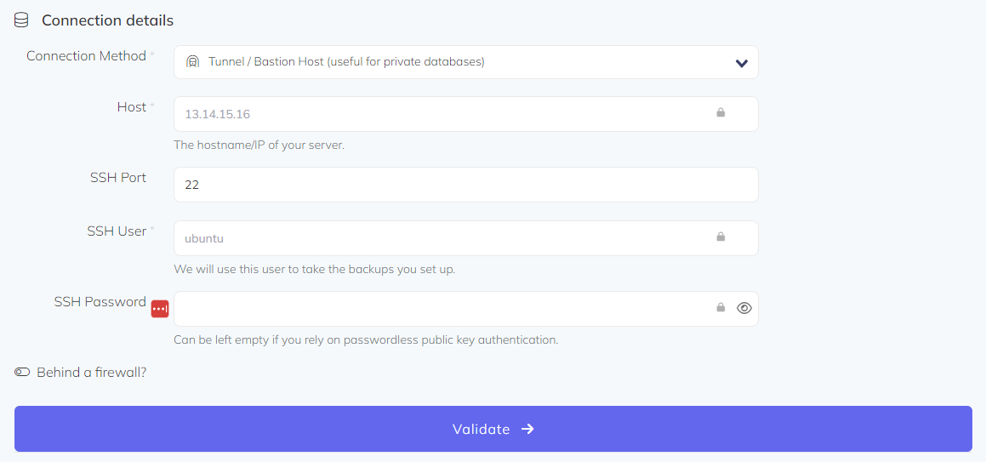Click the arrow icon on Validate button
This screenshot has width=986, height=462.
[527, 429]
